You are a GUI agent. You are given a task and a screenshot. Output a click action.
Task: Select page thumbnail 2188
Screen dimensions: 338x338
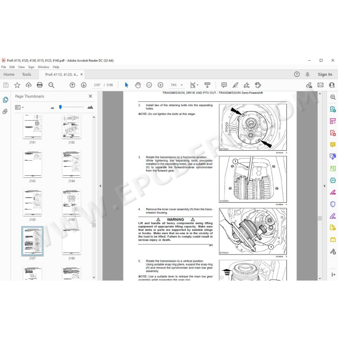click(71, 241)
